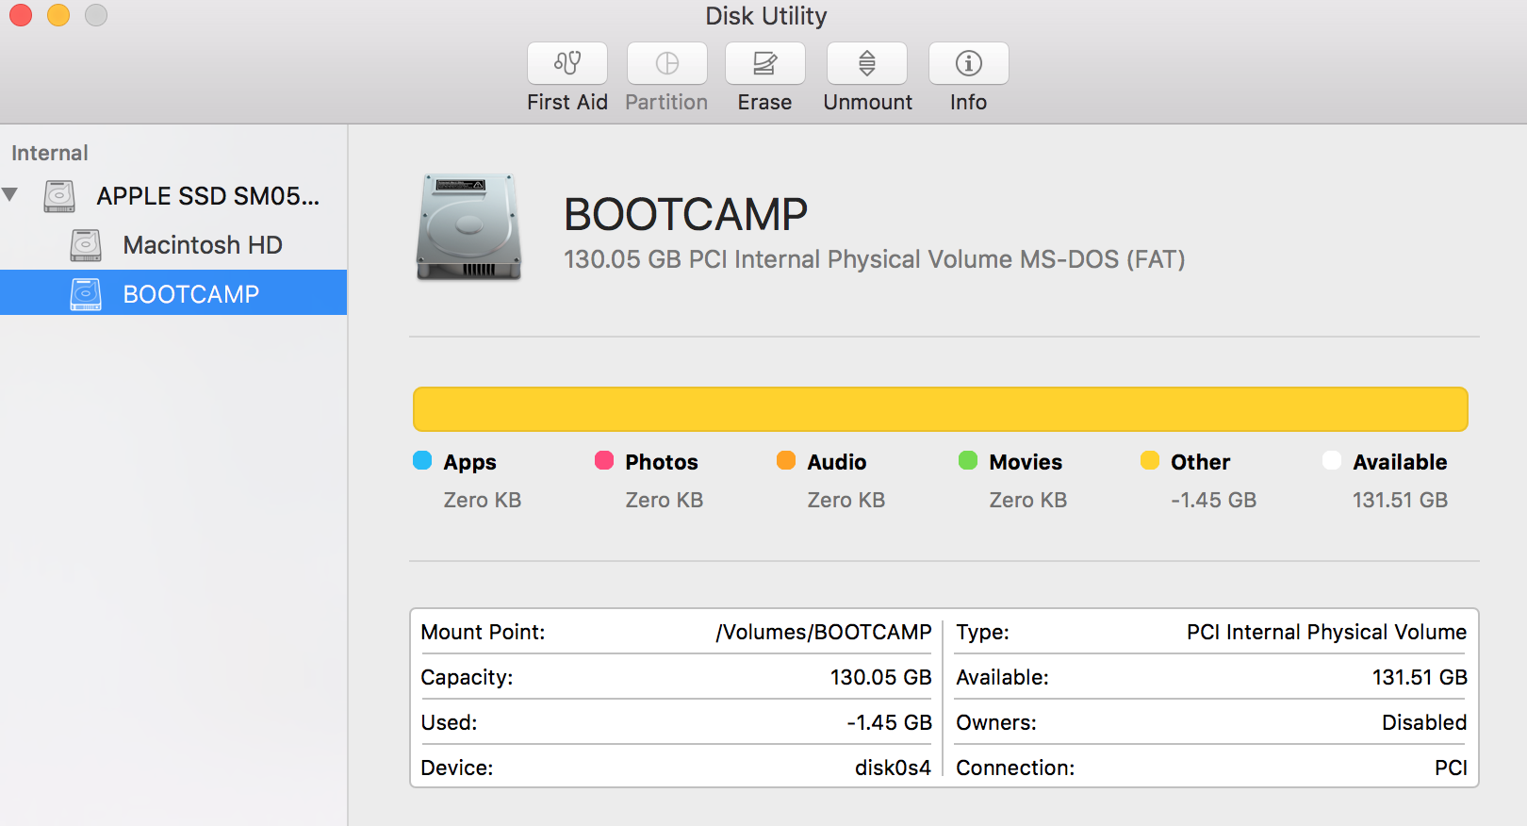The width and height of the screenshot is (1527, 826).
Task: Select BOOTCAMP label in the sidebar
Action: [x=190, y=294]
